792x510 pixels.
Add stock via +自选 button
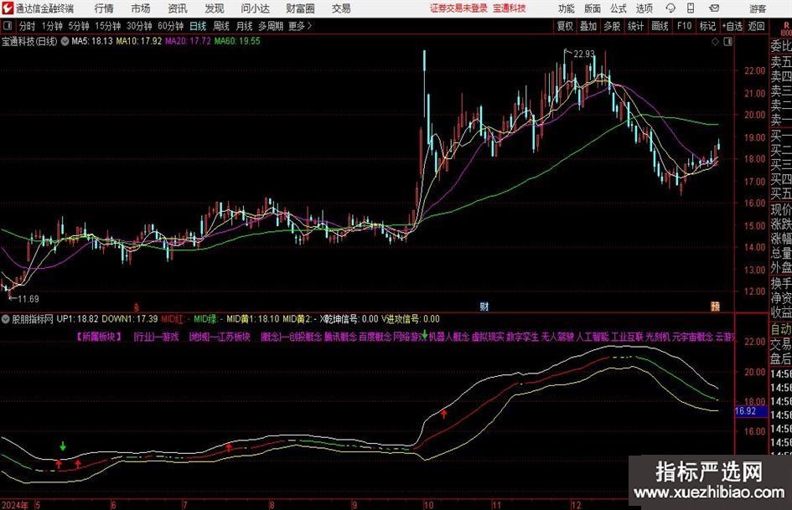pyautogui.click(x=732, y=26)
